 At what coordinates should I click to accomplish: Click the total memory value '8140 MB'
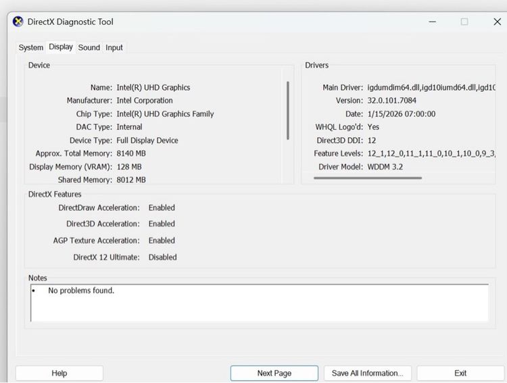[x=131, y=153]
